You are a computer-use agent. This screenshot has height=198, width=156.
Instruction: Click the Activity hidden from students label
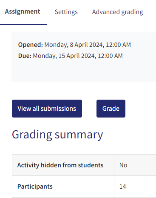(x=60, y=165)
